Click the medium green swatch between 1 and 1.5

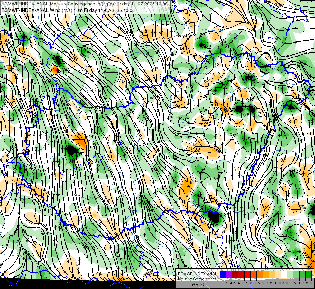[302, 275]
